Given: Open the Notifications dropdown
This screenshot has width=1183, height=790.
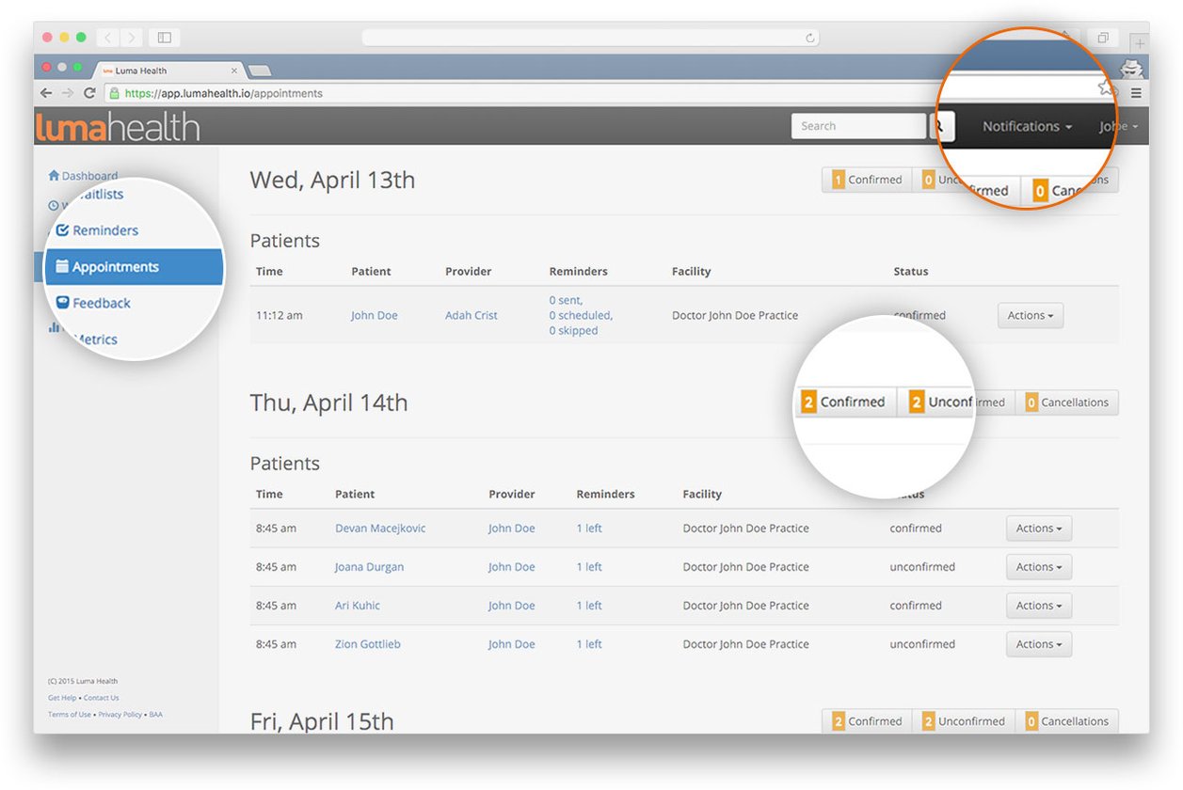Looking at the screenshot, I should tap(1025, 125).
